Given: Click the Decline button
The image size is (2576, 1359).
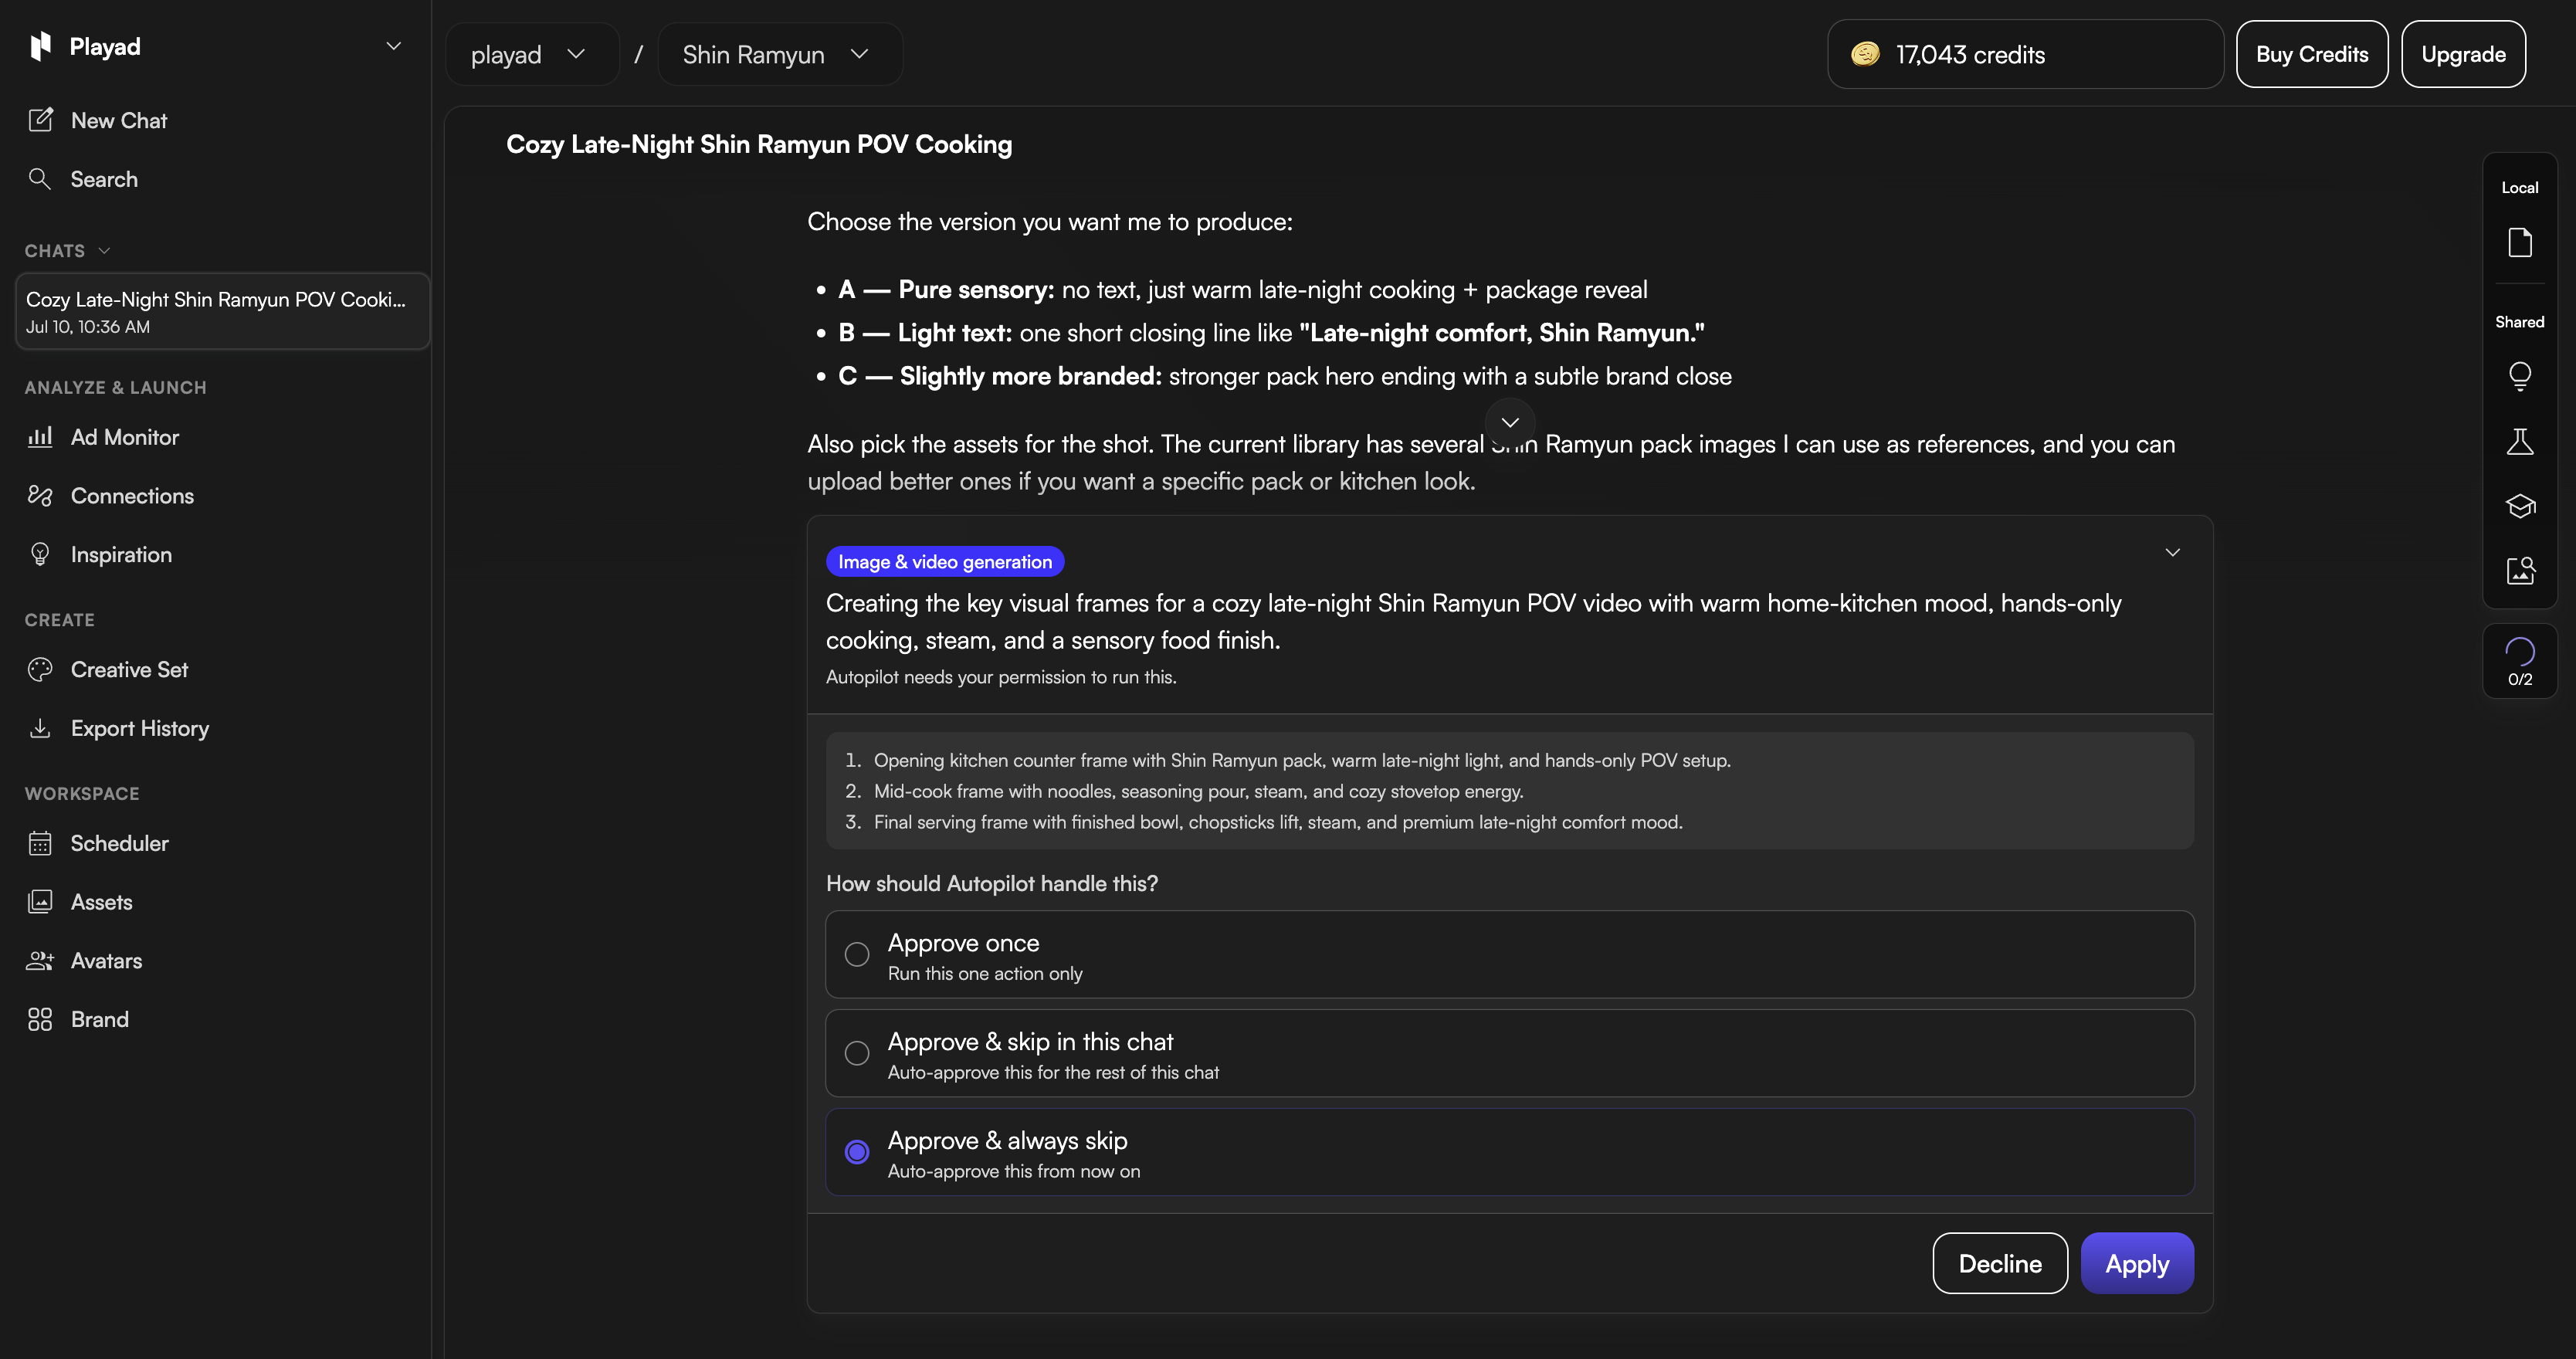Looking at the screenshot, I should click(2000, 1263).
